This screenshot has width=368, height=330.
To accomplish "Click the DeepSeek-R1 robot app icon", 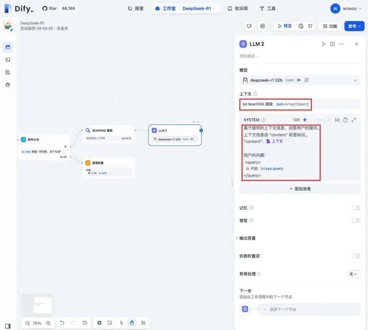I will point(8,26).
